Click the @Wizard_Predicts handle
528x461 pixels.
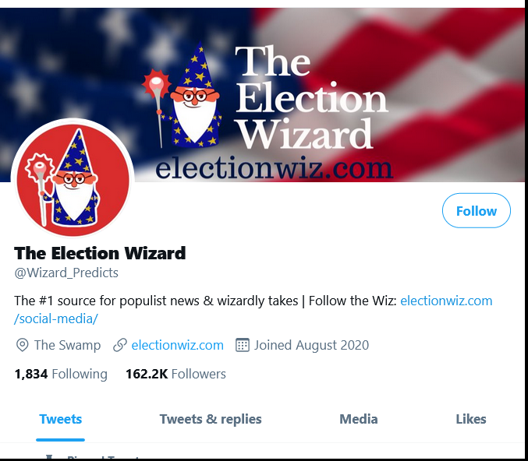tap(66, 273)
